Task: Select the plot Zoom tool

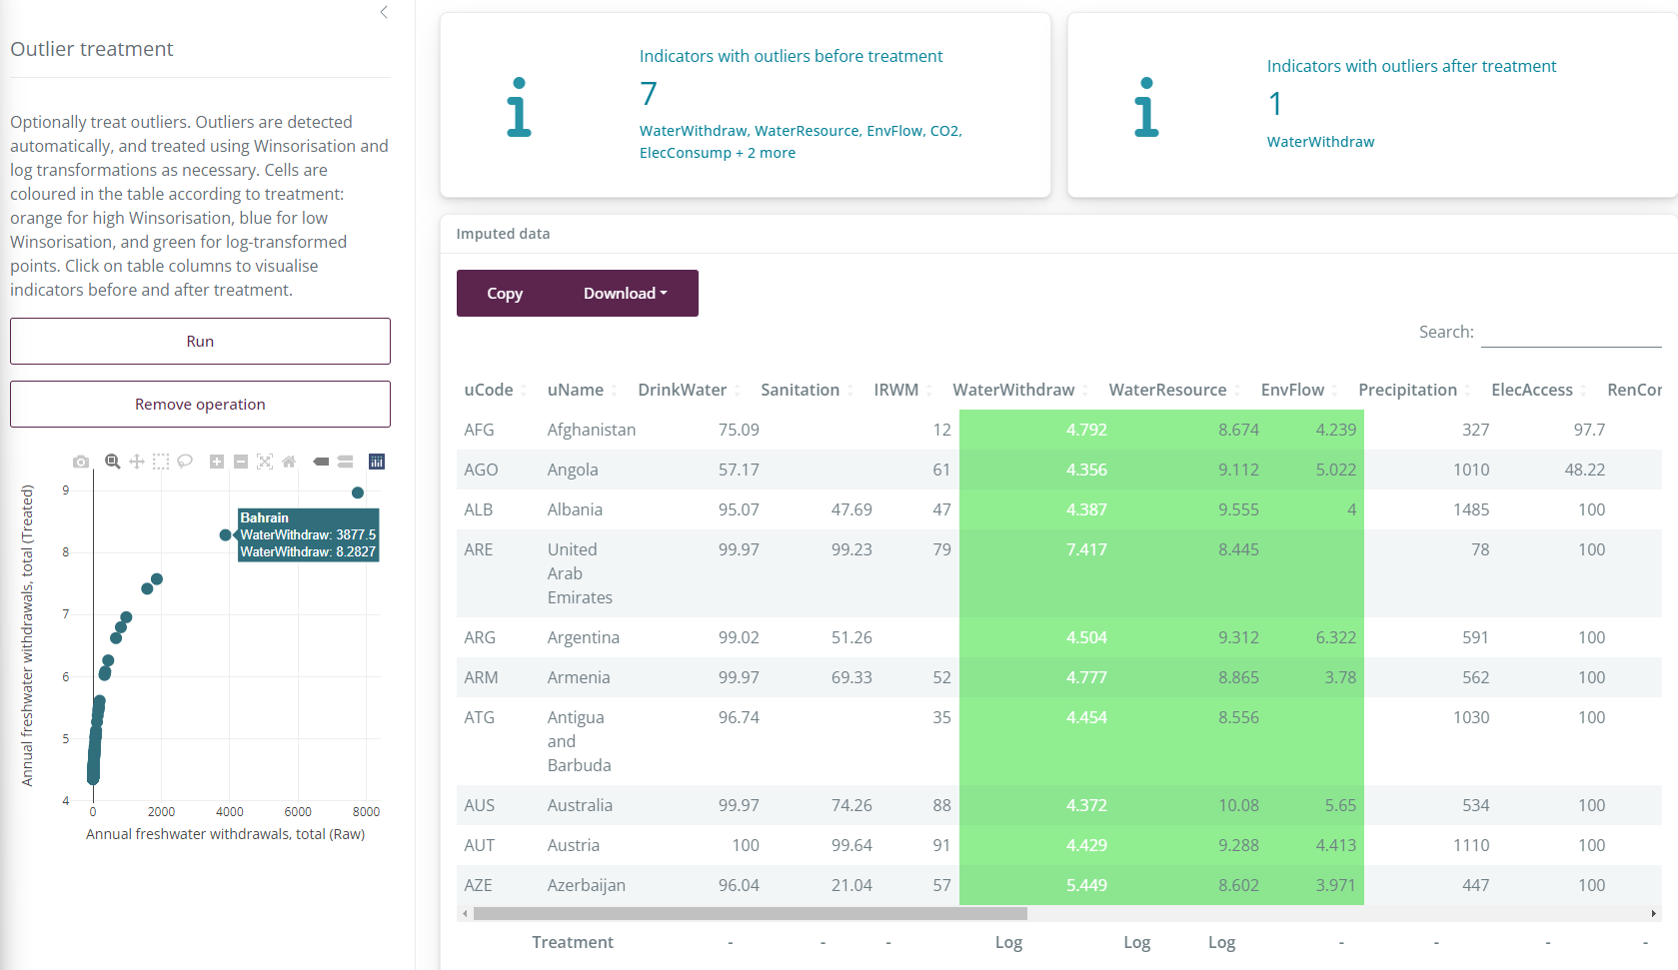Action: pos(113,462)
